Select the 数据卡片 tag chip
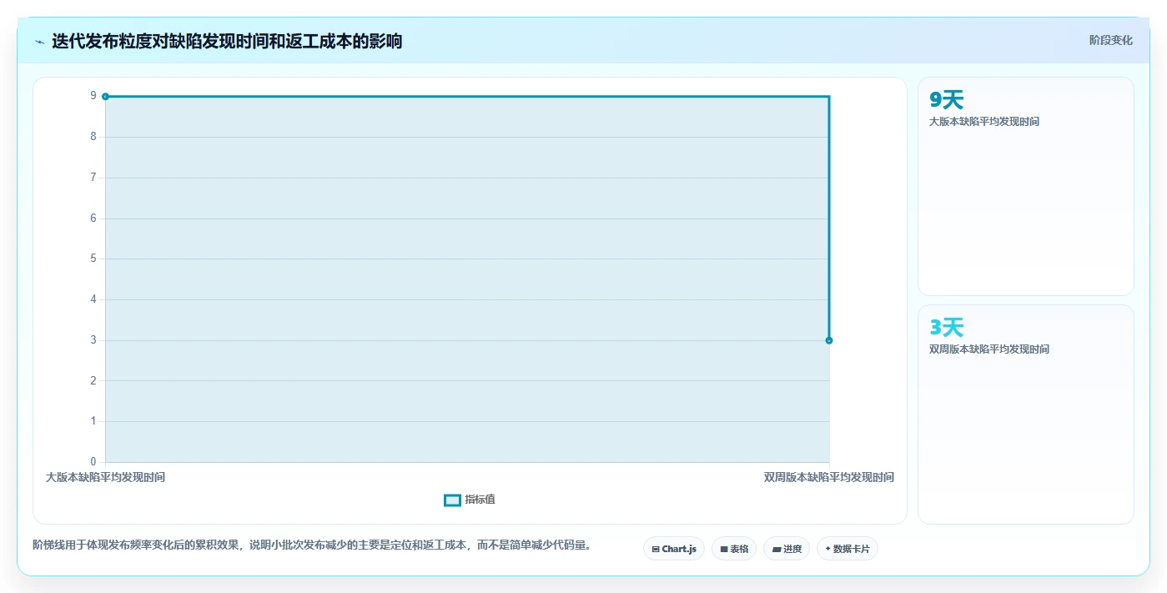1167x593 pixels. point(847,549)
